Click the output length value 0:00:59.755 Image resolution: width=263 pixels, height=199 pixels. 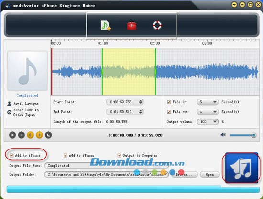tap(117, 122)
